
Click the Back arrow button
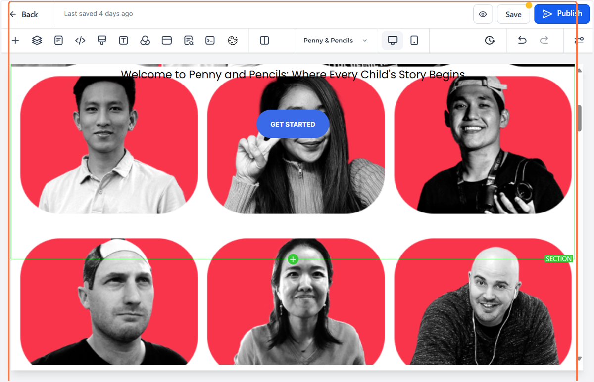point(24,14)
